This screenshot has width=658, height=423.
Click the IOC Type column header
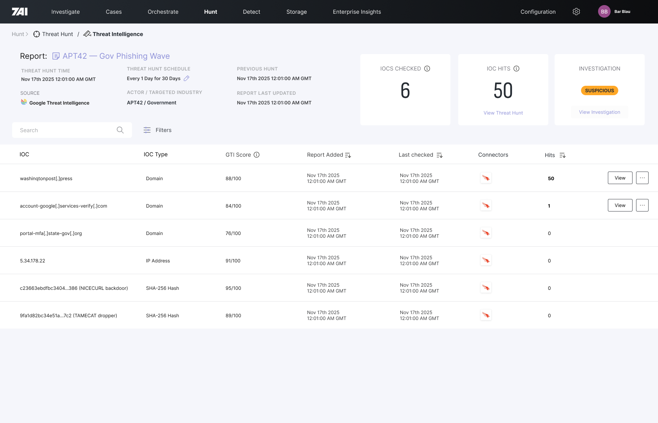click(x=155, y=154)
